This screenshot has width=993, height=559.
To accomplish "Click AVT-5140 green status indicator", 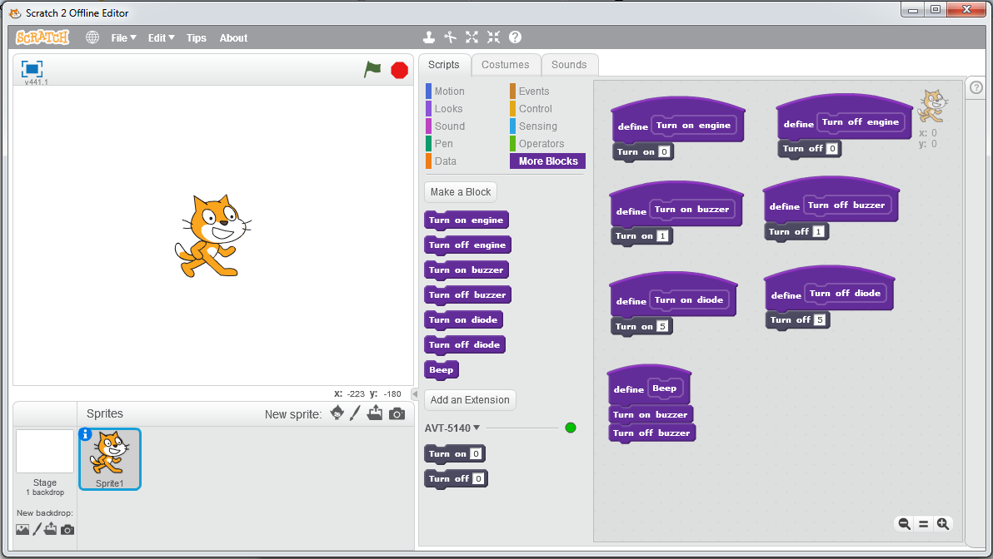I will coord(571,428).
